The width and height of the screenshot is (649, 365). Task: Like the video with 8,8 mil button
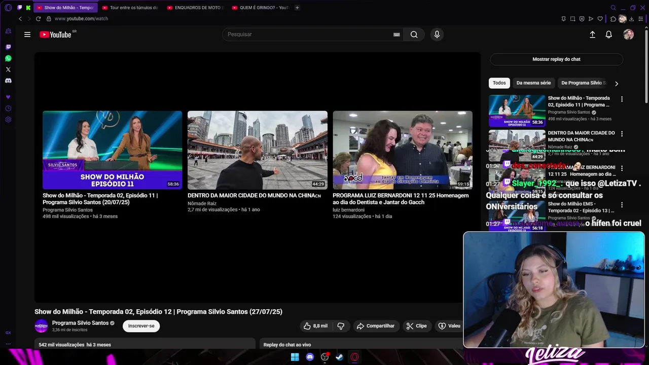coord(315,326)
